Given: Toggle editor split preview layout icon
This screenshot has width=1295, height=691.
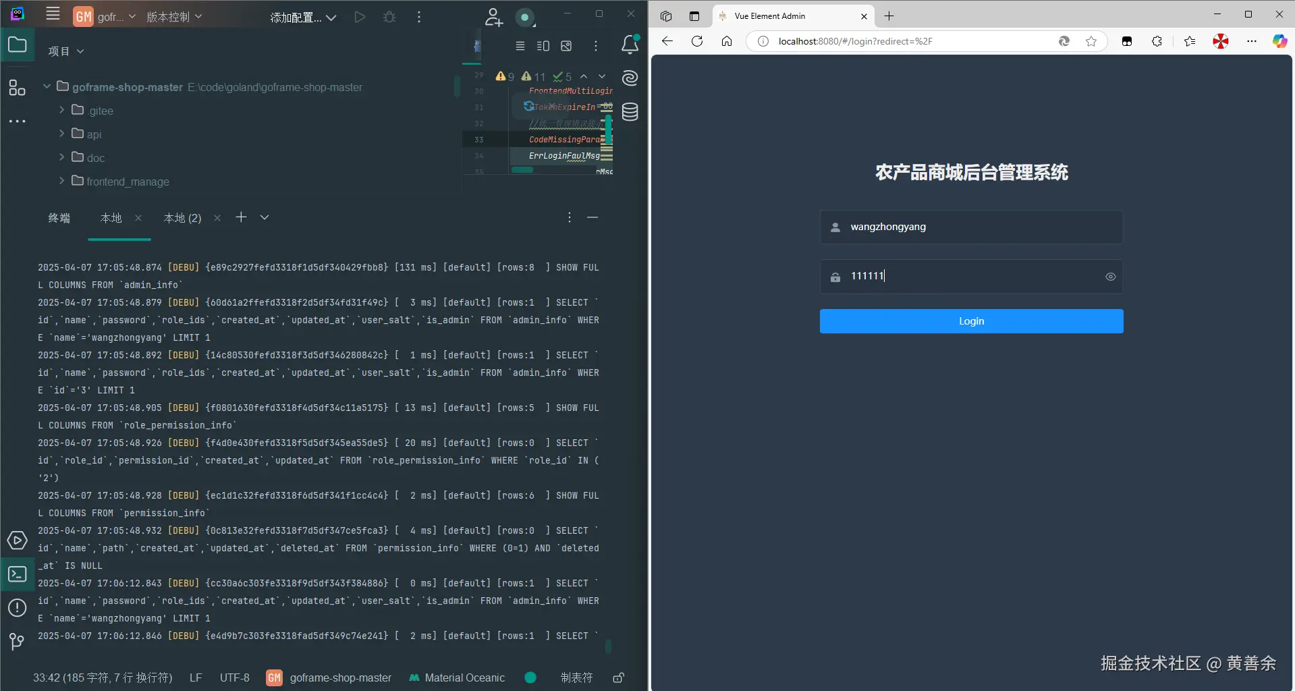Looking at the screenshot, I should 543,46.
